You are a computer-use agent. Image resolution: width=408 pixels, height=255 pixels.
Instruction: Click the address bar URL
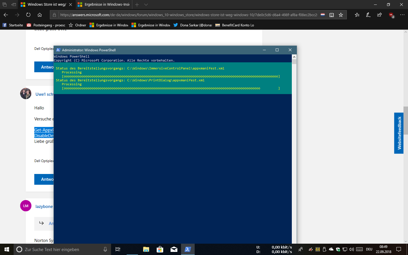(189, 15)
